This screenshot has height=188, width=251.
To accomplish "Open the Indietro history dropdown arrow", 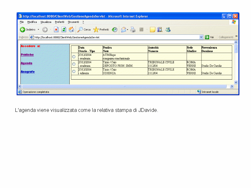I will (x=38, y=29).
